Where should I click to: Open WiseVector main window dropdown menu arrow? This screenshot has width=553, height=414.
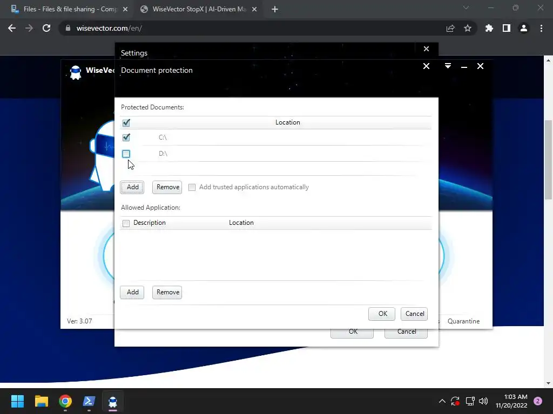pyautogui.click(x=448, y=66)
